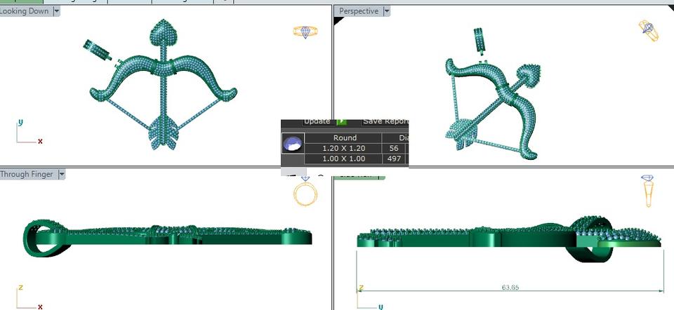Click the Save Report button

pos(385,121)
